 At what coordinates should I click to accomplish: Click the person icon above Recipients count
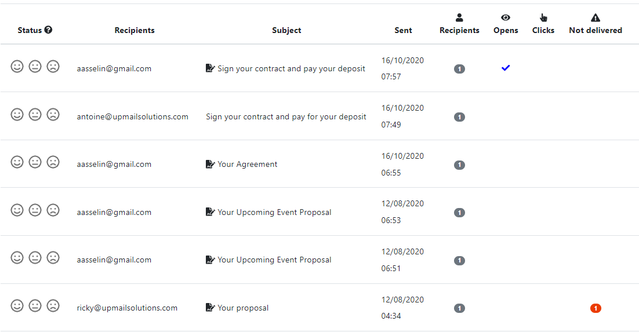459,17
